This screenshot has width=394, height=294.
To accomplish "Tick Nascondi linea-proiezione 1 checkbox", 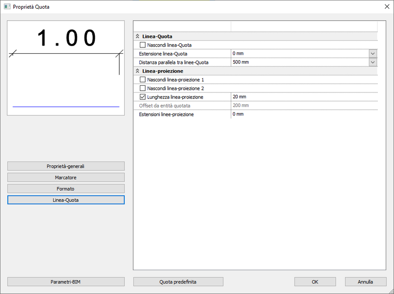I will tap(143, 80).
